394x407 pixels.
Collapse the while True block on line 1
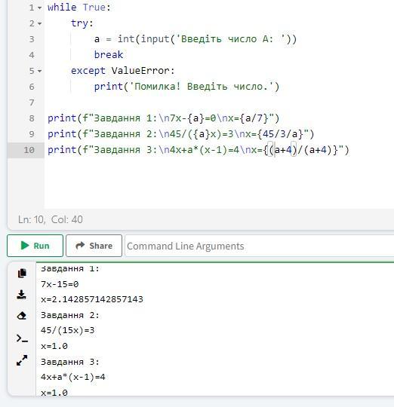point(39,8)
